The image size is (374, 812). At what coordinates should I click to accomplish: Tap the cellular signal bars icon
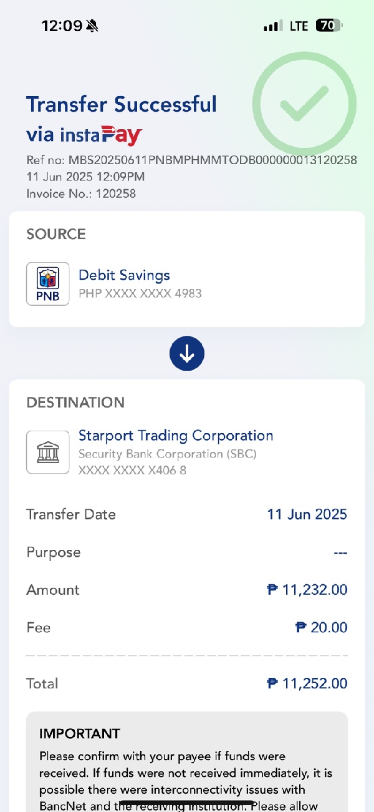[x=272, y=26]
